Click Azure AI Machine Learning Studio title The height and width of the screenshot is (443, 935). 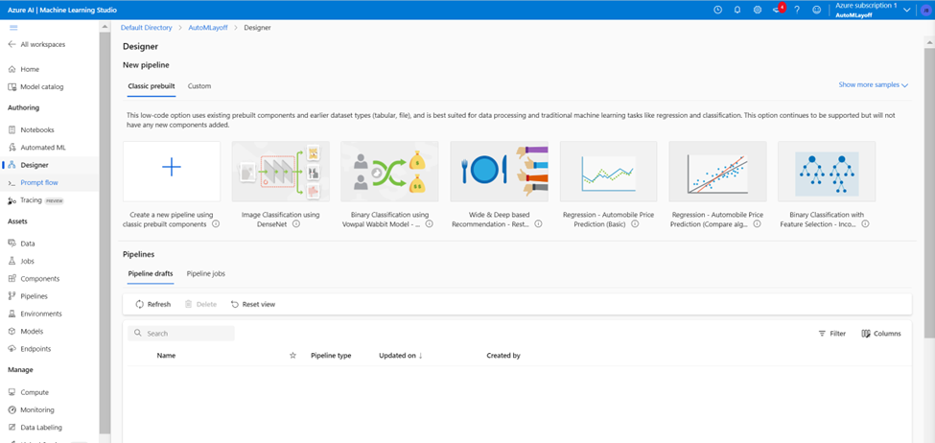click(62, 11)
